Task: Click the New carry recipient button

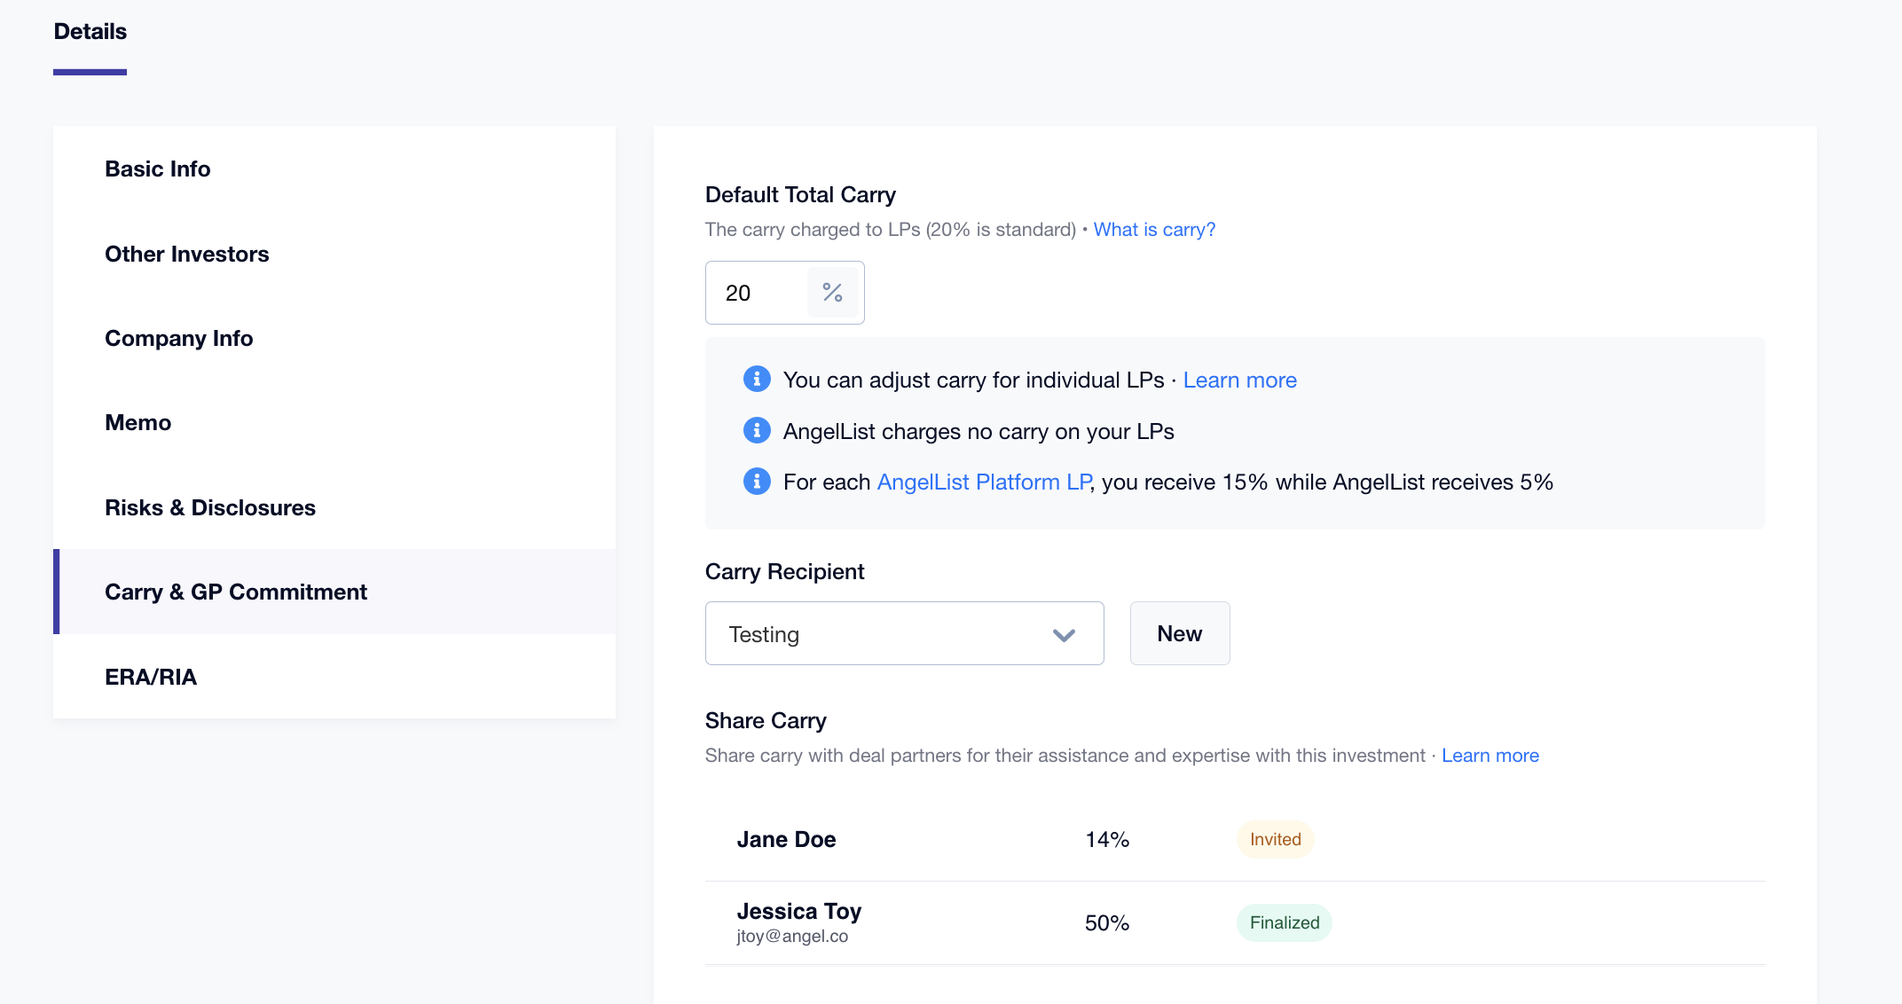Action: coord(1180,633)
